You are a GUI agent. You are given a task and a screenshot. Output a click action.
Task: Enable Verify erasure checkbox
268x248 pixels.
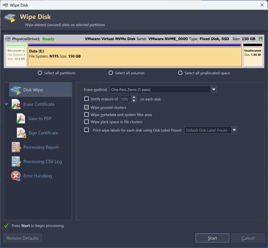(87, 99)
